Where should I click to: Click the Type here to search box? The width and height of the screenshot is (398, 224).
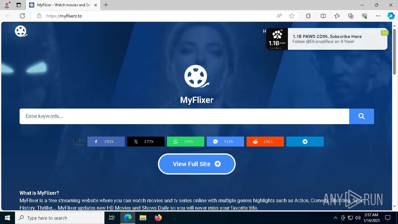click(x=60, y=218)
